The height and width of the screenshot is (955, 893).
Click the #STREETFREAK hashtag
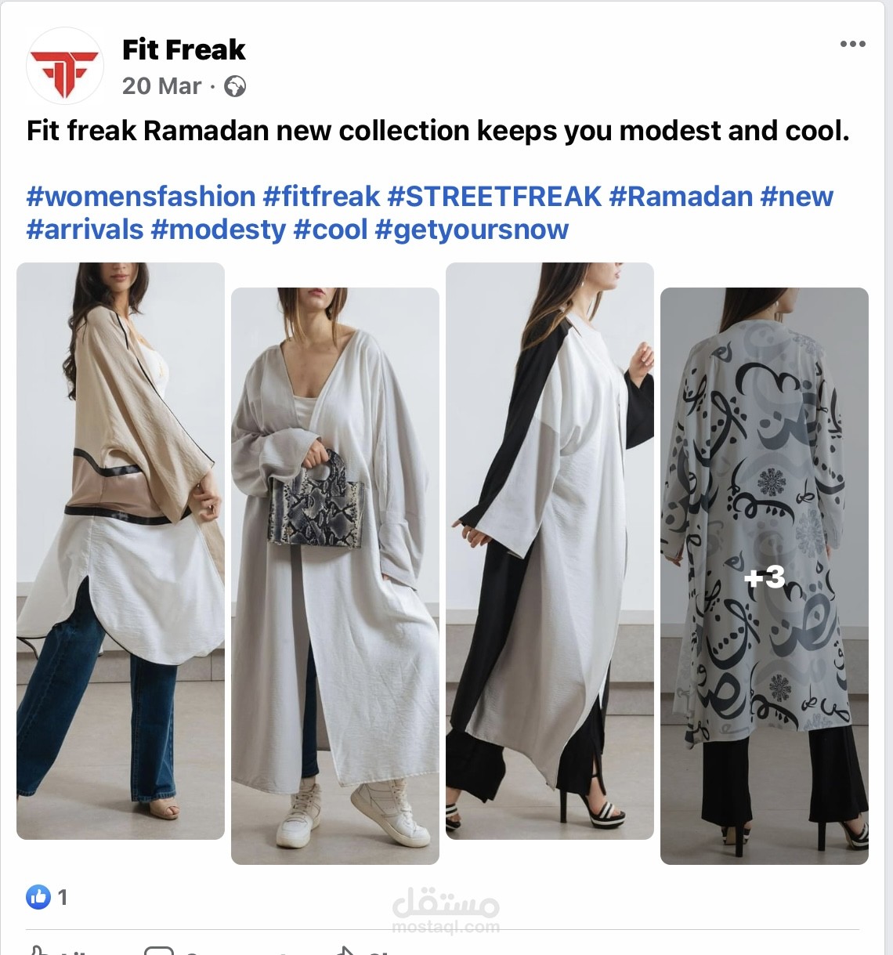tap(495, 197)
